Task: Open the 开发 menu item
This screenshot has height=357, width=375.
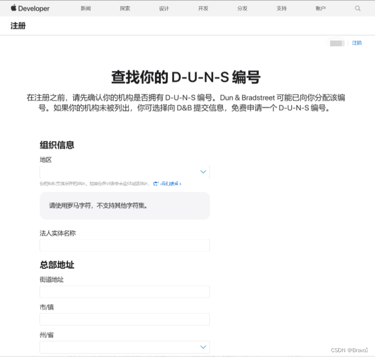Action: coord(203,8)
